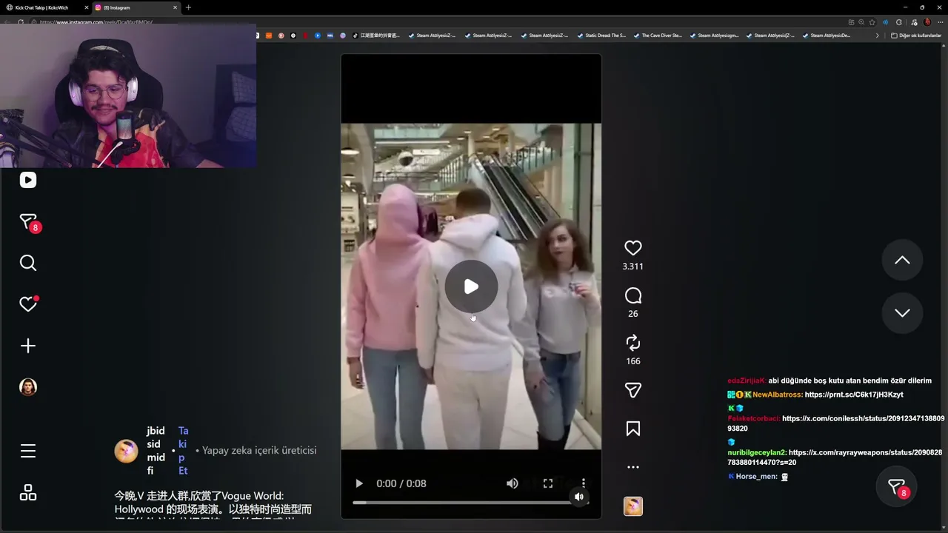The image size is (948, 533).
Task: Like the reel with the heart icon
Action: click(632, 248)
